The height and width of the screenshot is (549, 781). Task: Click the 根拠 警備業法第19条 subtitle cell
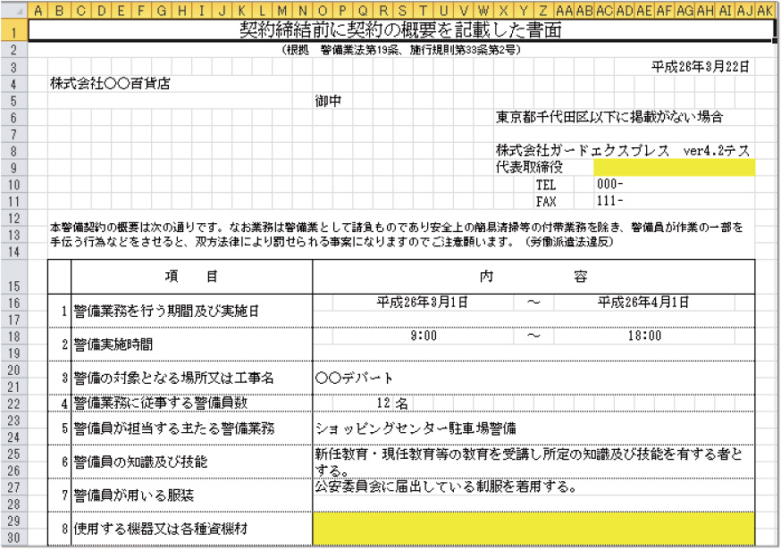(x=401, y=50)
